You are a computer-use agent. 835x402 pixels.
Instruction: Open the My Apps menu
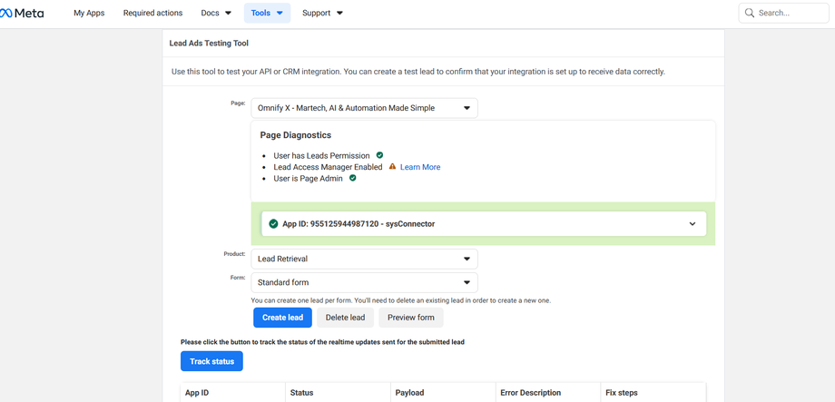[89, 14]
